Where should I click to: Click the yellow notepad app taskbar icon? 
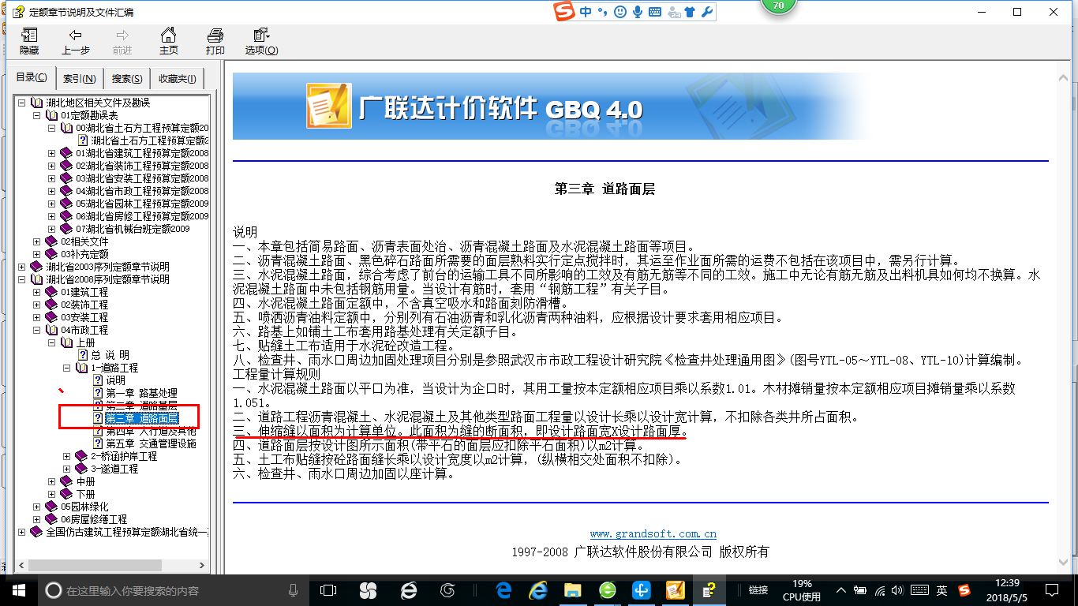click(x=676, y=590)
